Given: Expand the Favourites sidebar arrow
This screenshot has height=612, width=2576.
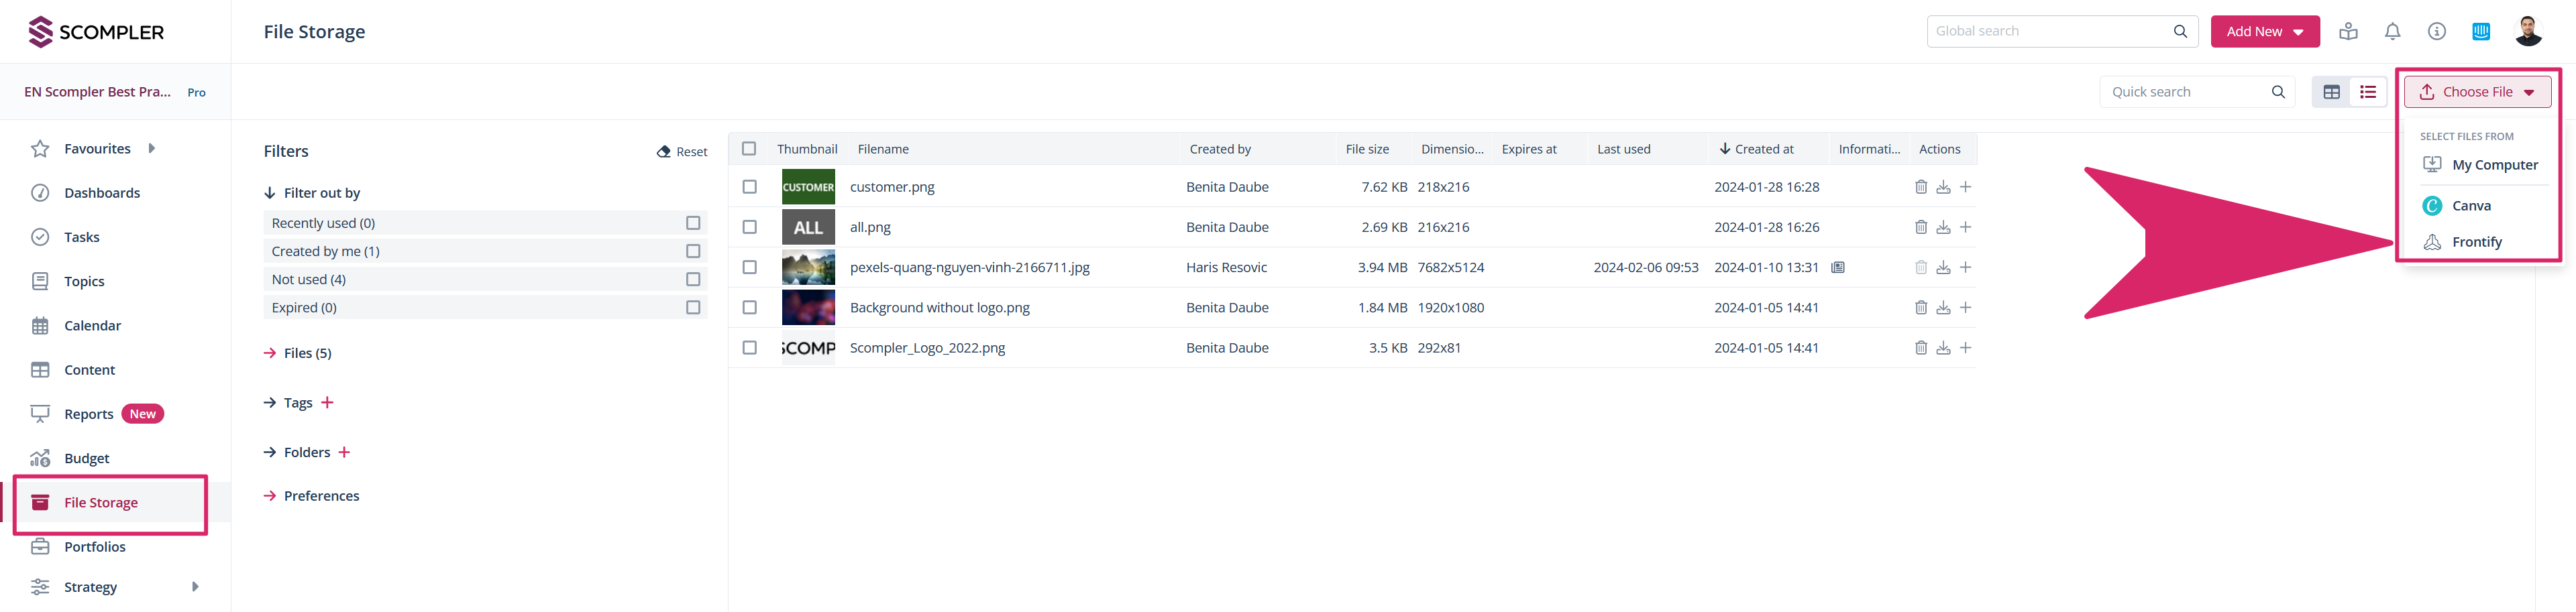Looking at the screenshot, I should pos(152,149).
